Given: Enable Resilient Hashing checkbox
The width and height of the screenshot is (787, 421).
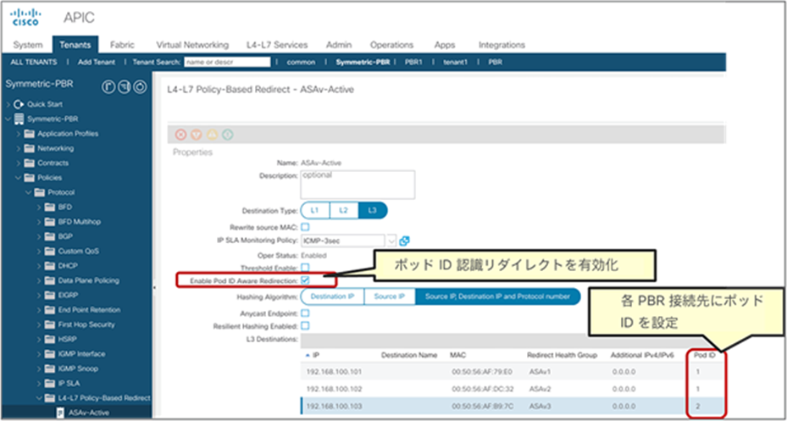Looking at the screenshot, I should pyautogui.click(x=305, y=325).
